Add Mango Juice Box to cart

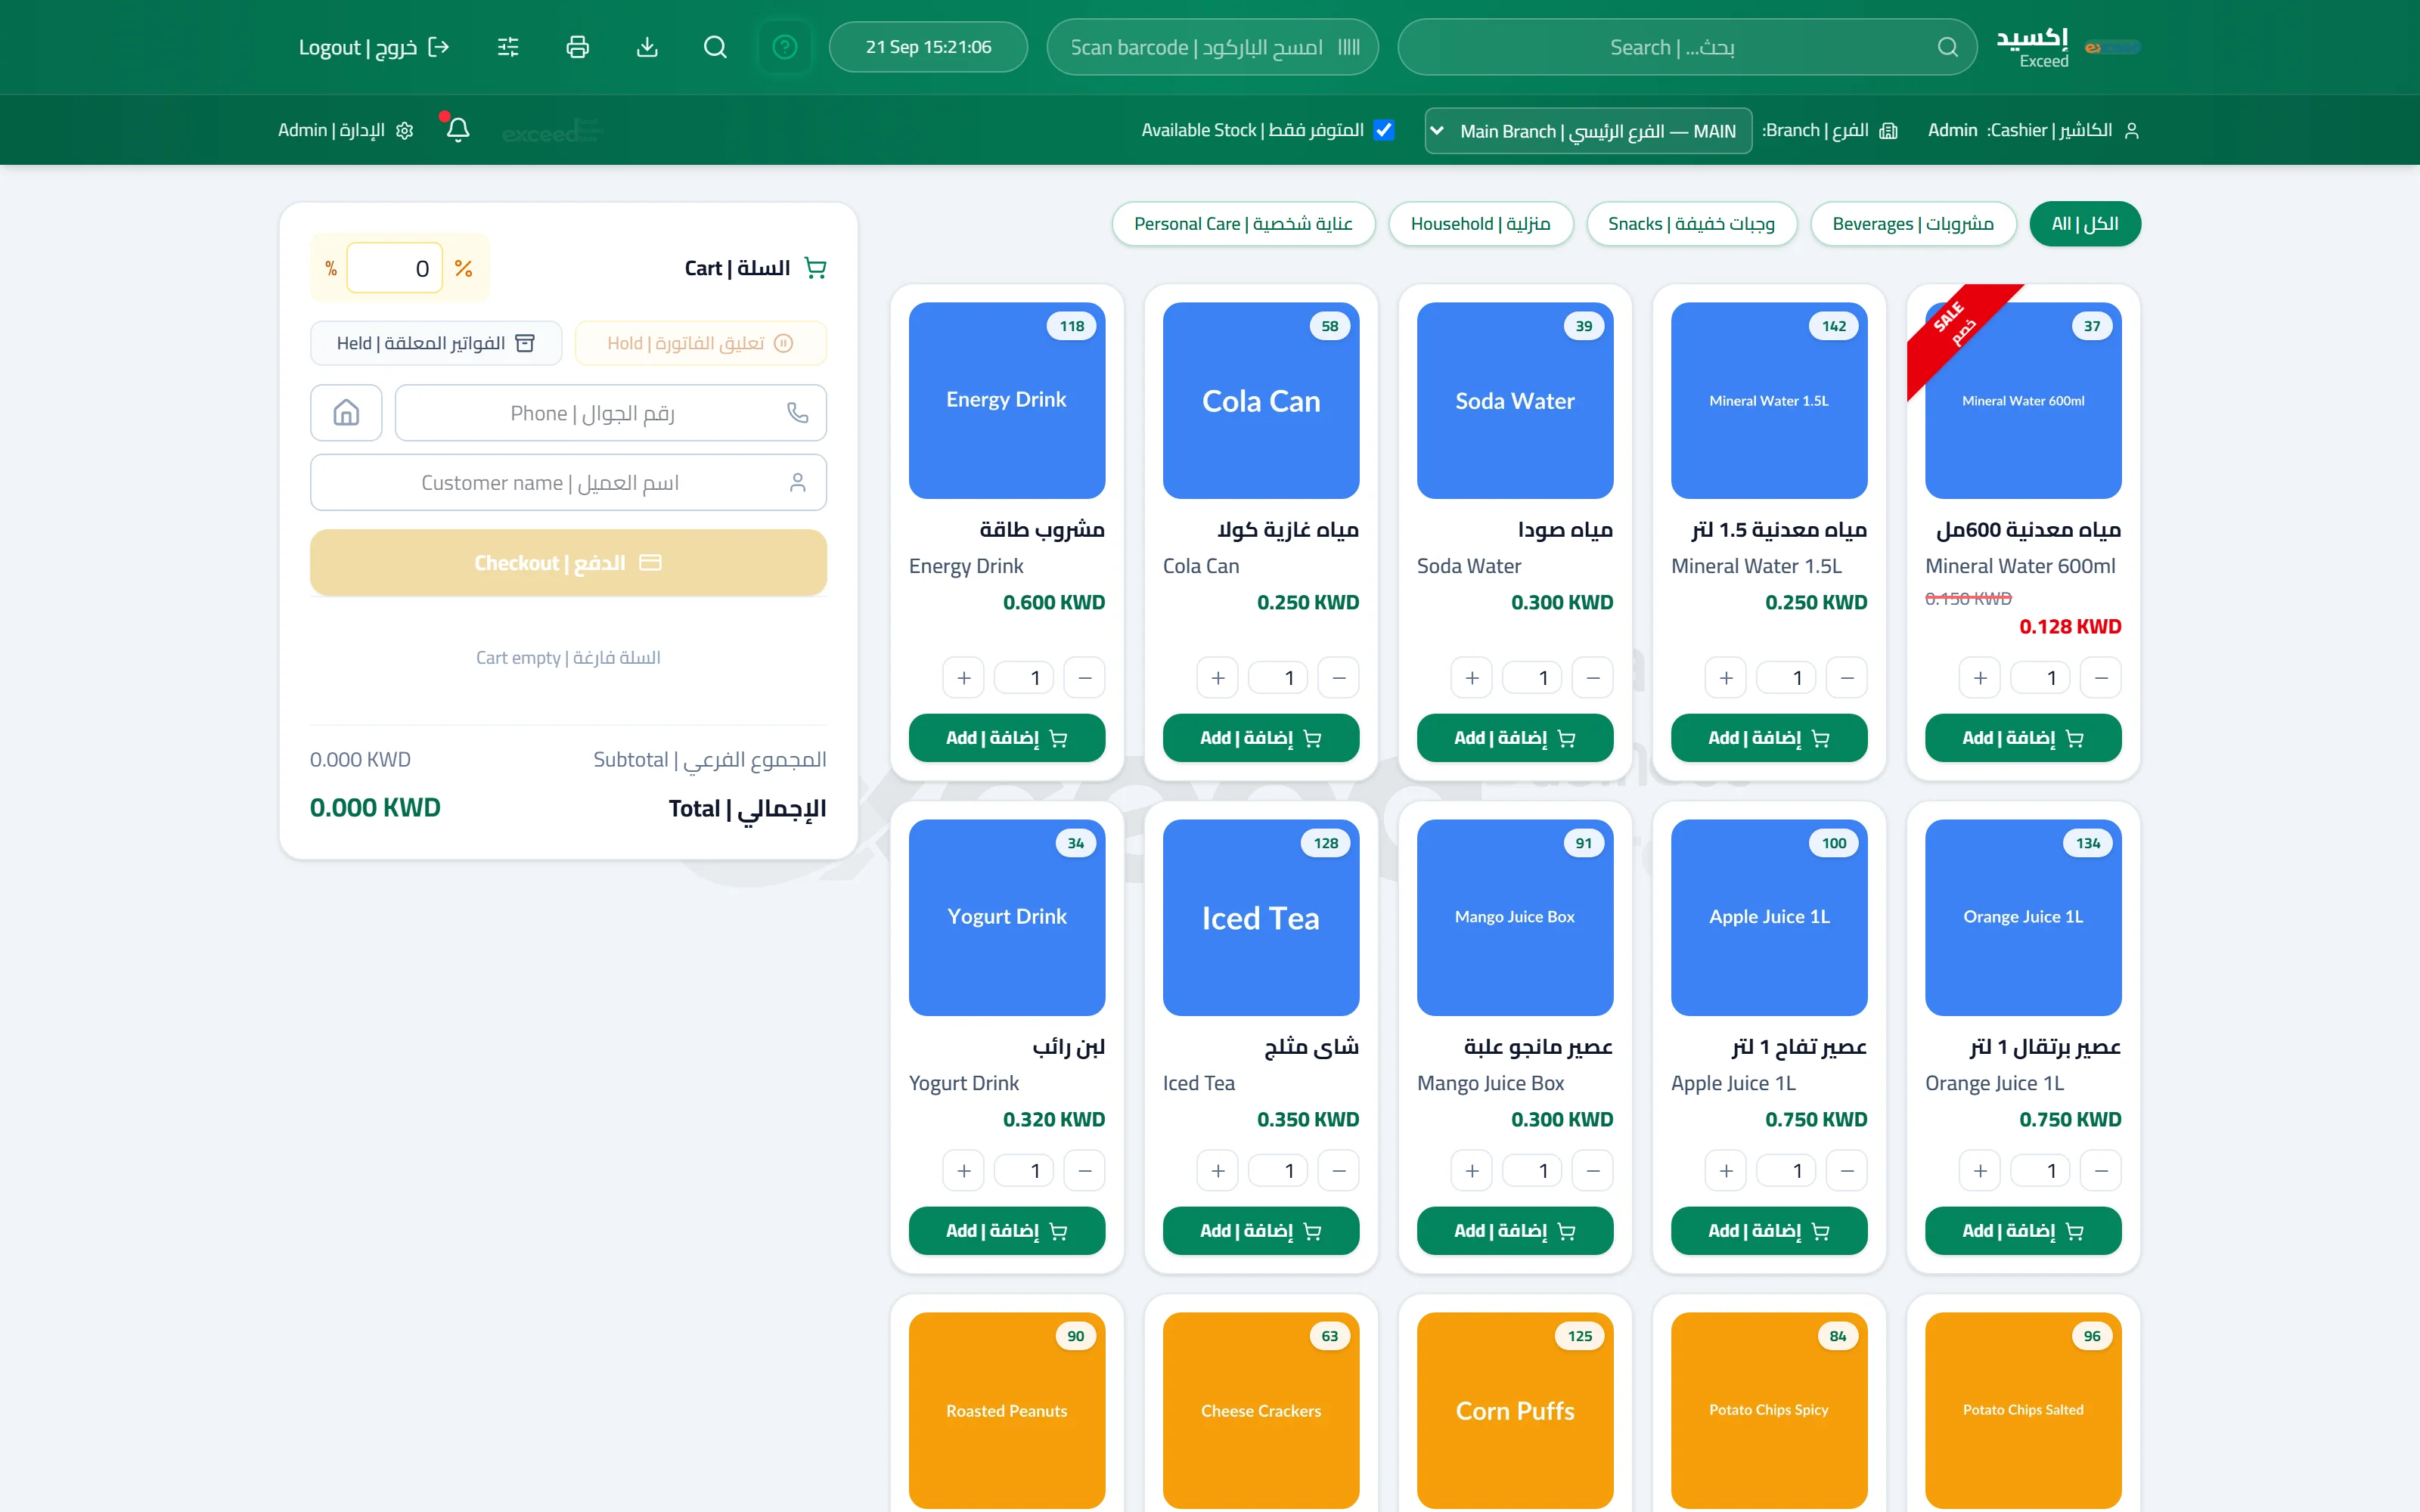coord(1515,1231)
